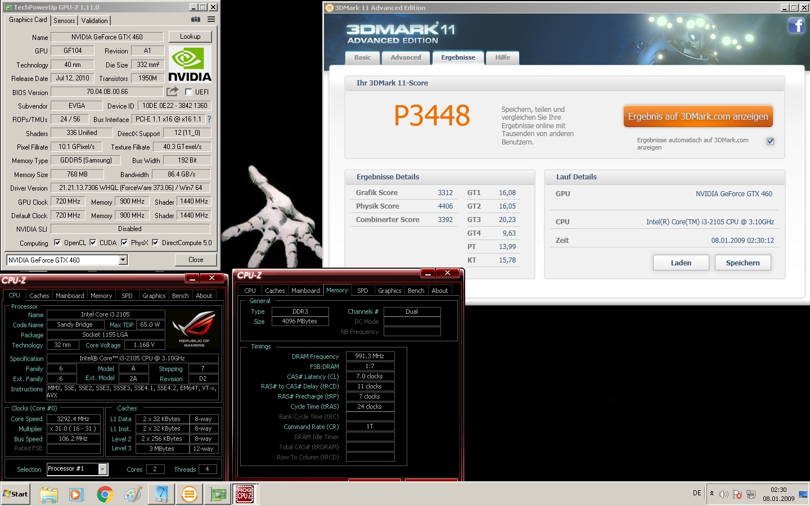This screenshot has width=810, height=506.
Task: Click the GPU name field in GPU-Z
Action: pyautogui.click(x=107, y=37)
